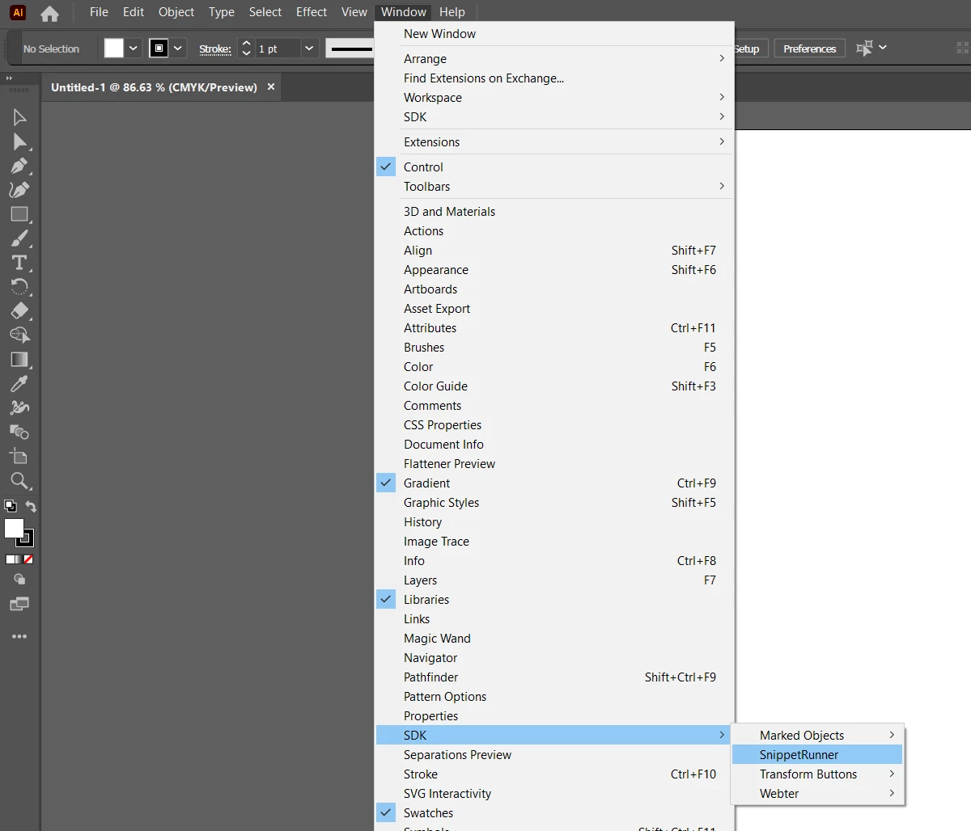Step the stroke weight value
This screenshot has height=831, width=971.
pos(246,49)
